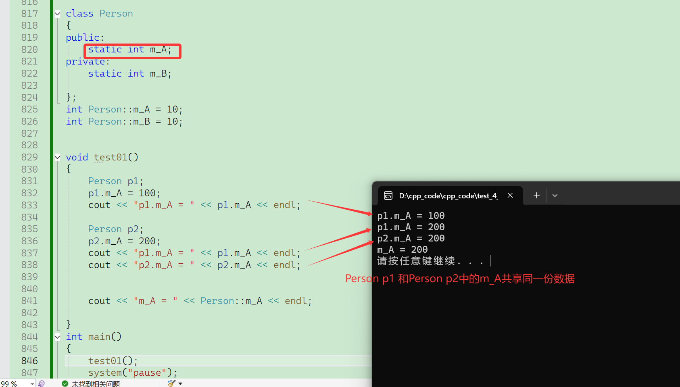
Task: Click the 'test01();' call line
Action: [113, 361]
